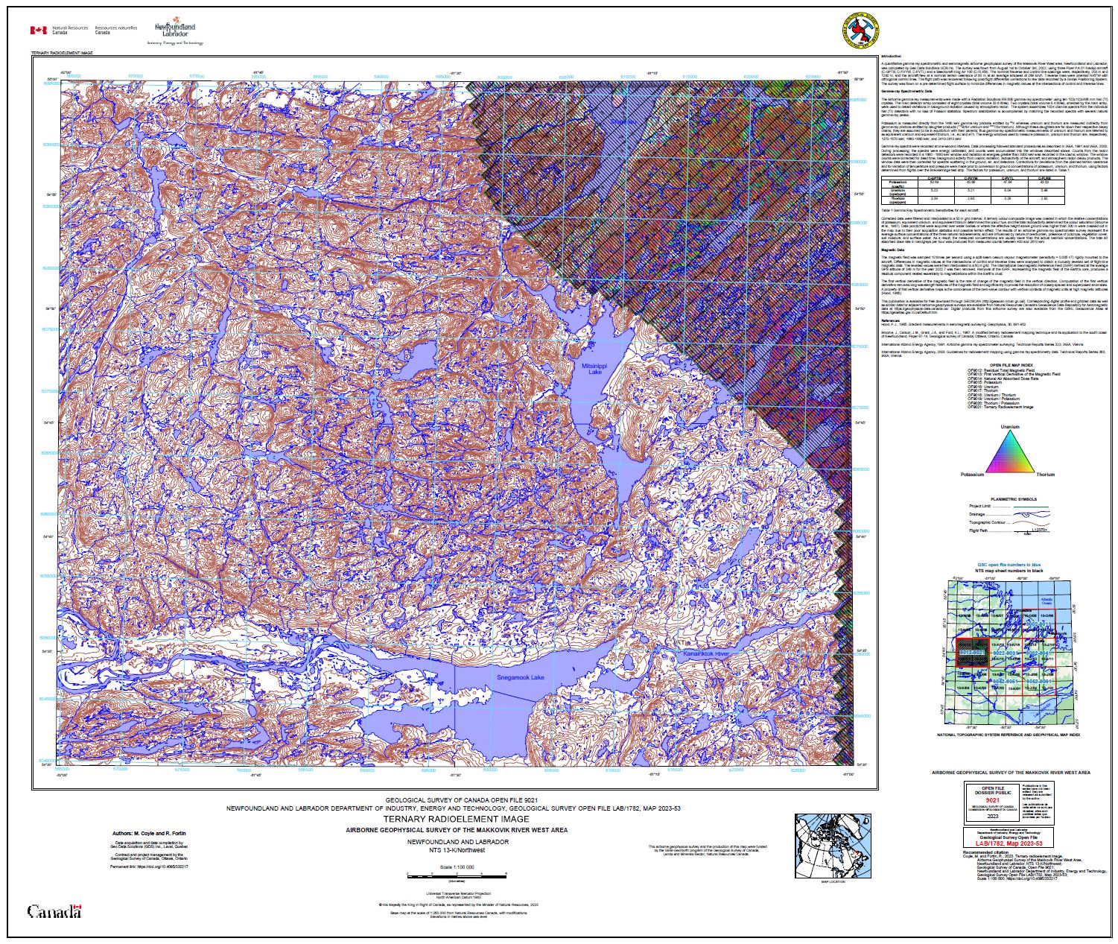
Task: Click the Potassium label beside the triangle
Action: (973, 475)
